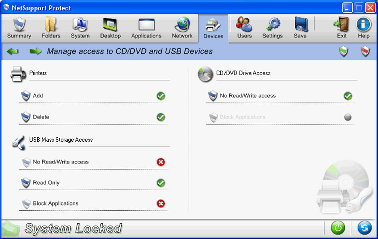
Task: Open the Settings gear
Action: pyautogui.click(x=272, y=28)
